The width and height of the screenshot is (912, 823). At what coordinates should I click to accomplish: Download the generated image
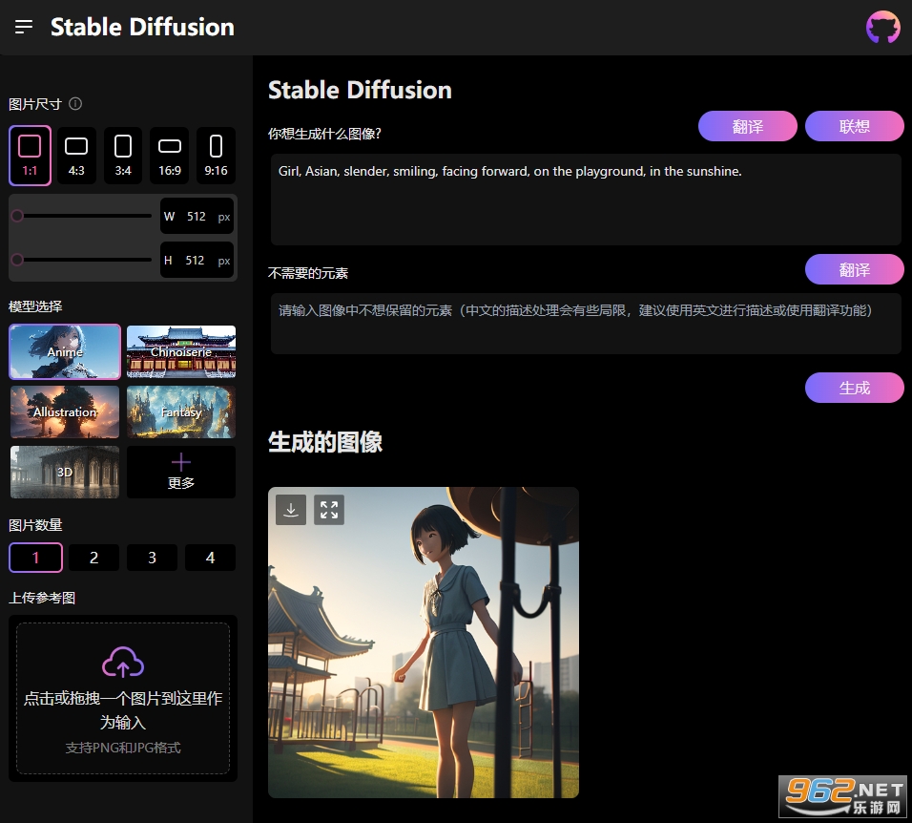(291, 510)
